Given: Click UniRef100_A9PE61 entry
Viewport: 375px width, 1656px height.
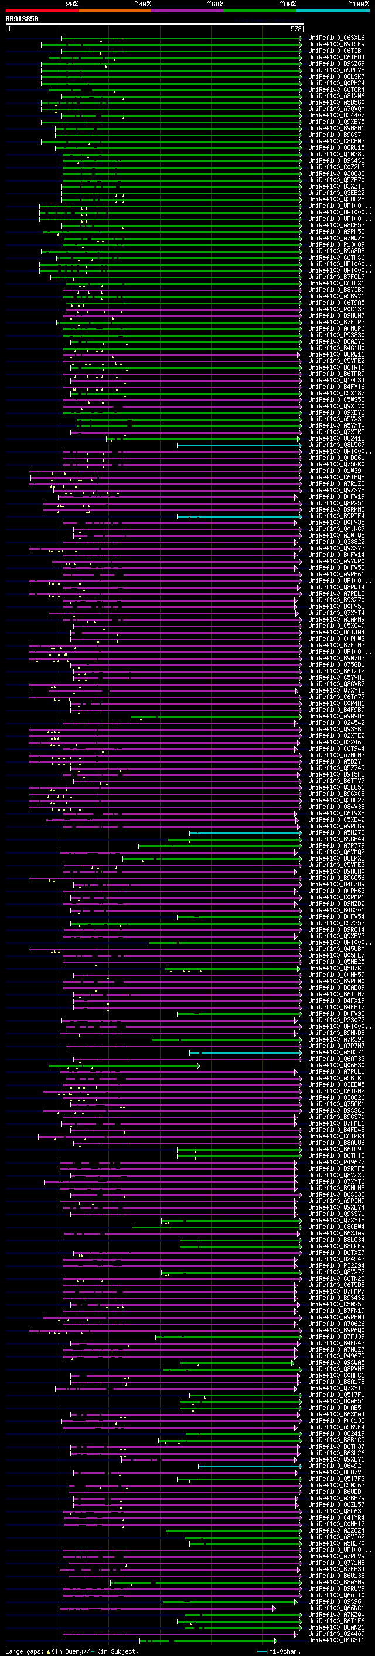Looking at the screenshot, I should [336, 574].
